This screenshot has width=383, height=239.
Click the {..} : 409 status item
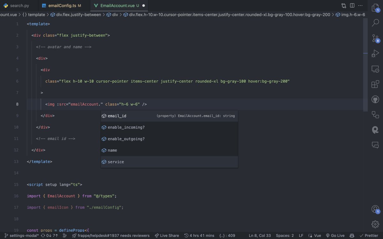[227, 235]
